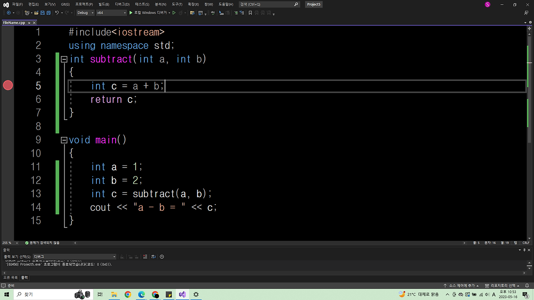
Task: Click the purple S account avatar
Action: [488, 5]
